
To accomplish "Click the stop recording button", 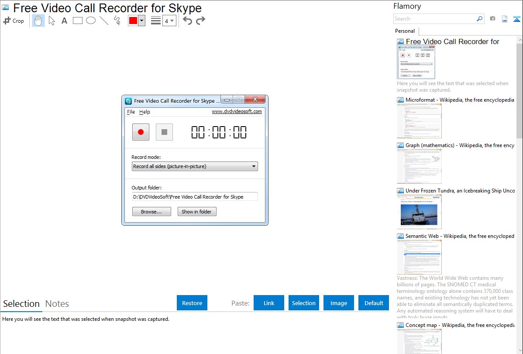I will point(165,132).
